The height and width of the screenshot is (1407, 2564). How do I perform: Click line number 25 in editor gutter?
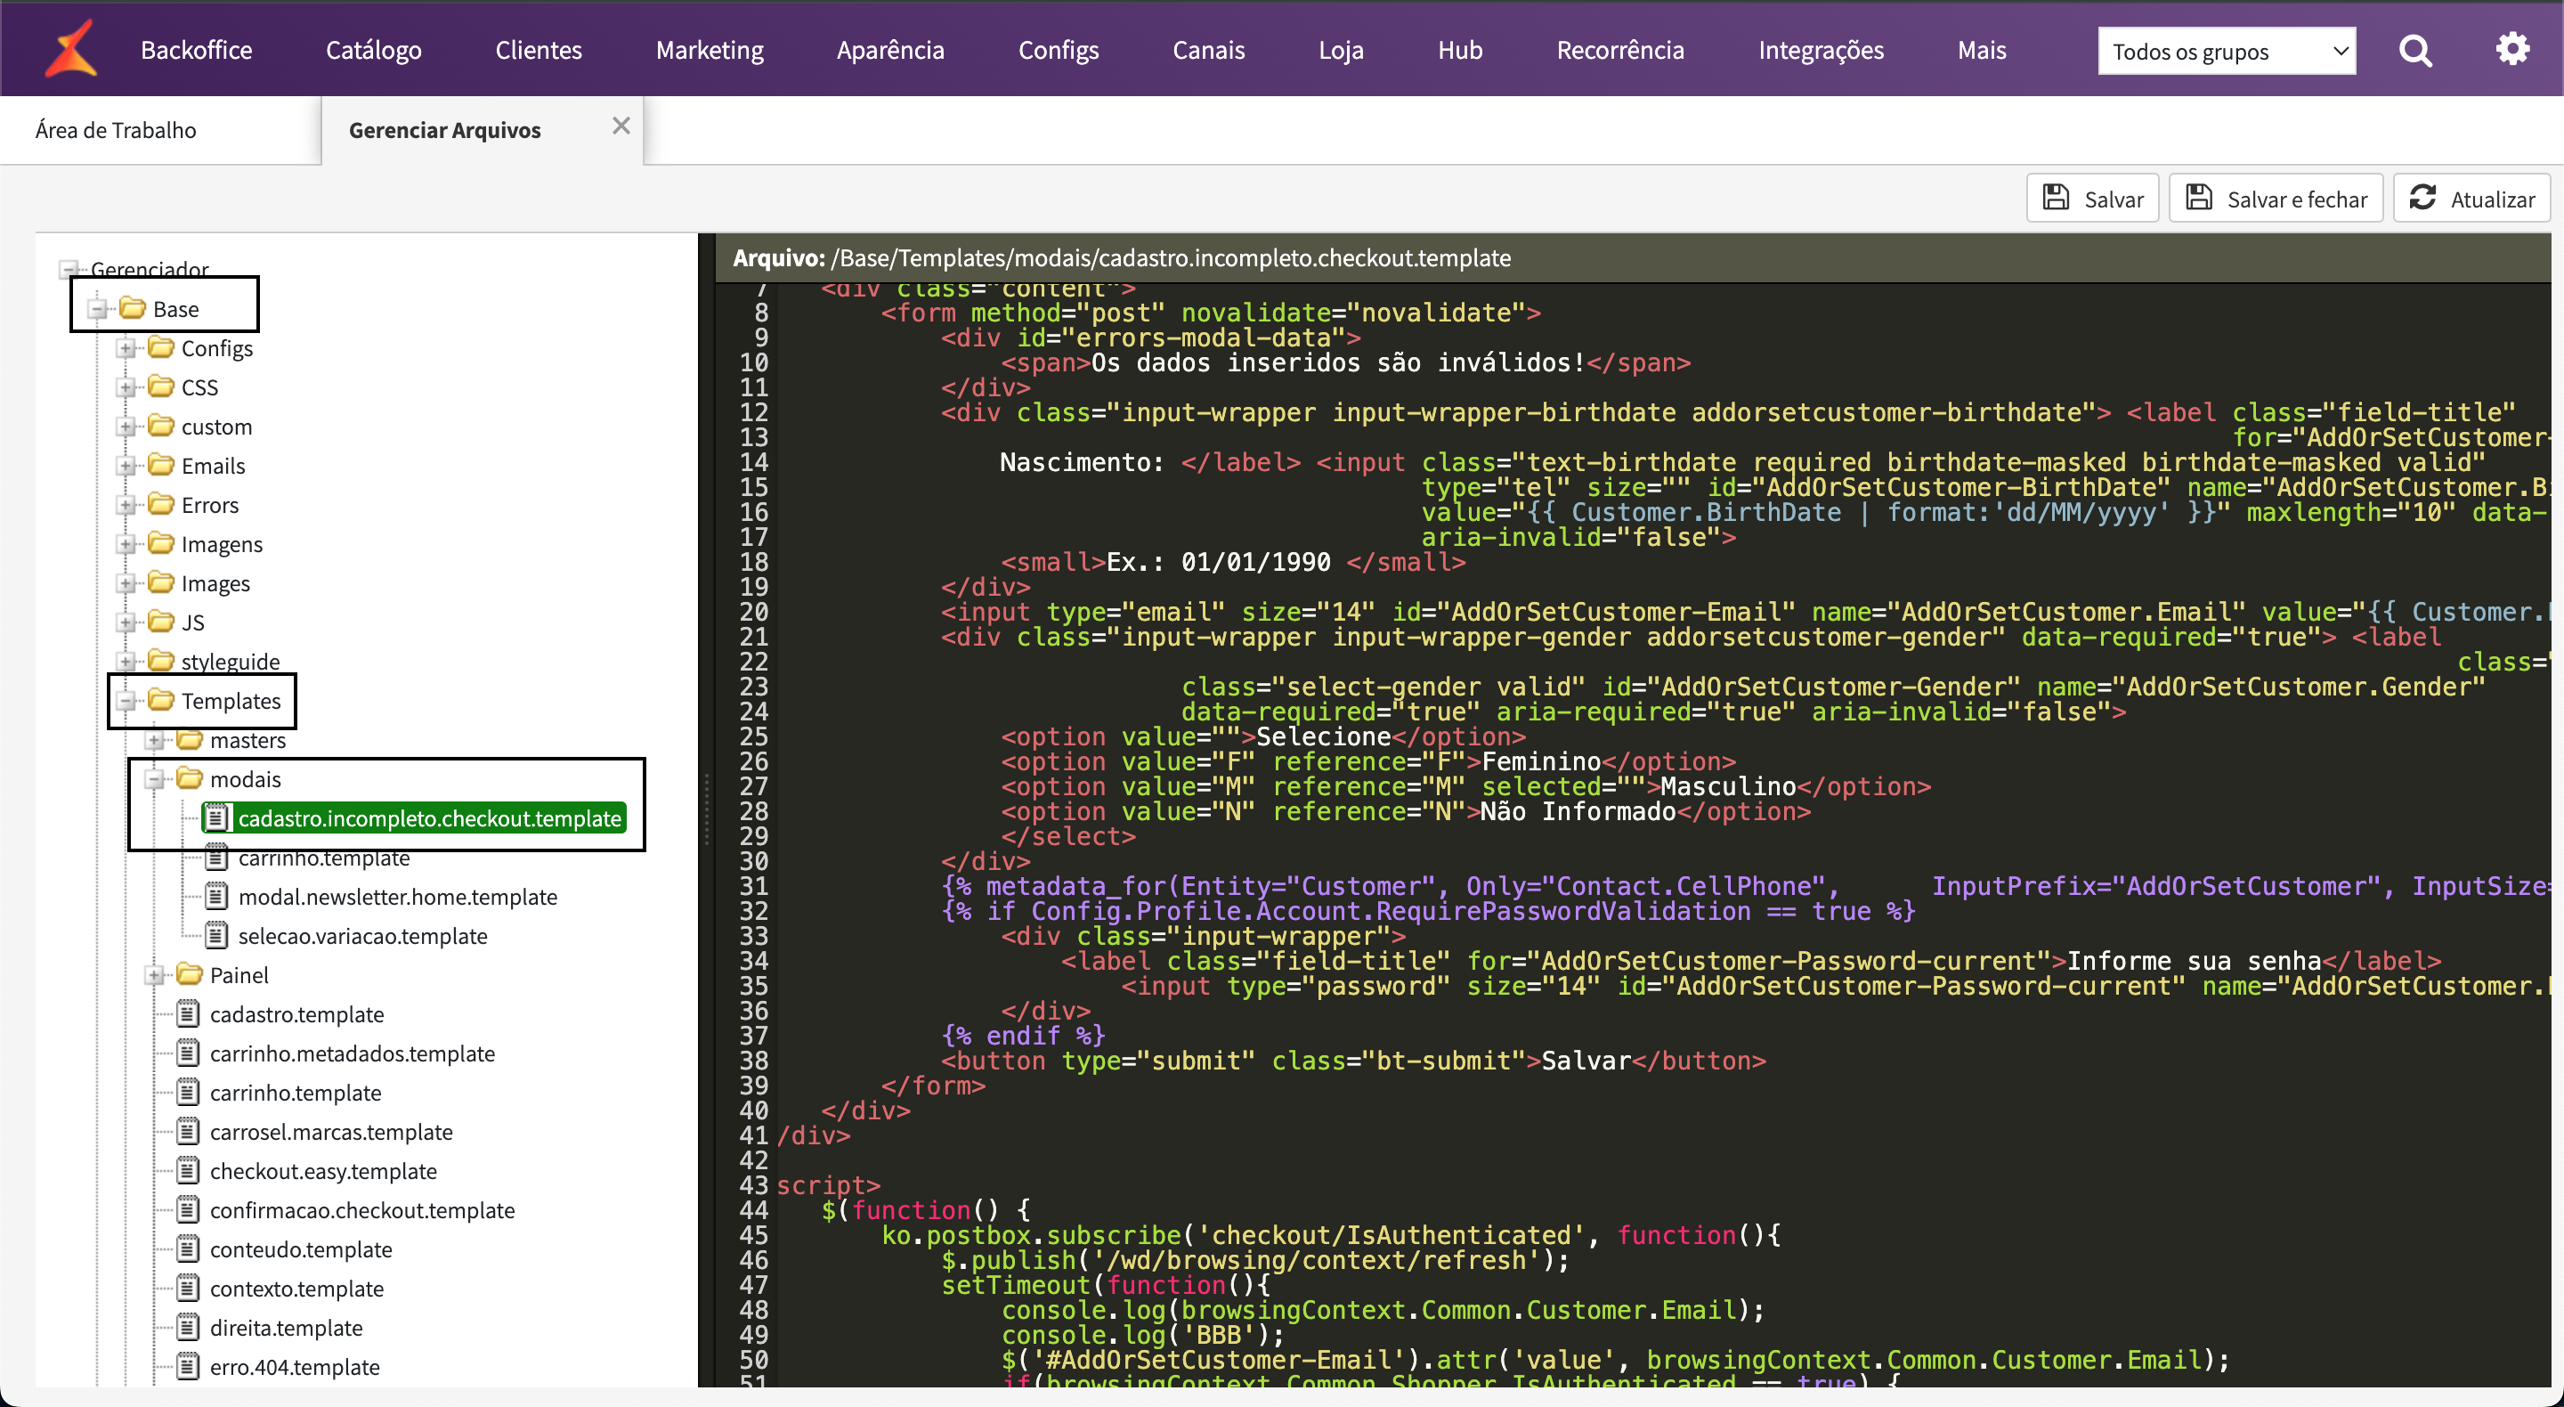tap(753, 736)
